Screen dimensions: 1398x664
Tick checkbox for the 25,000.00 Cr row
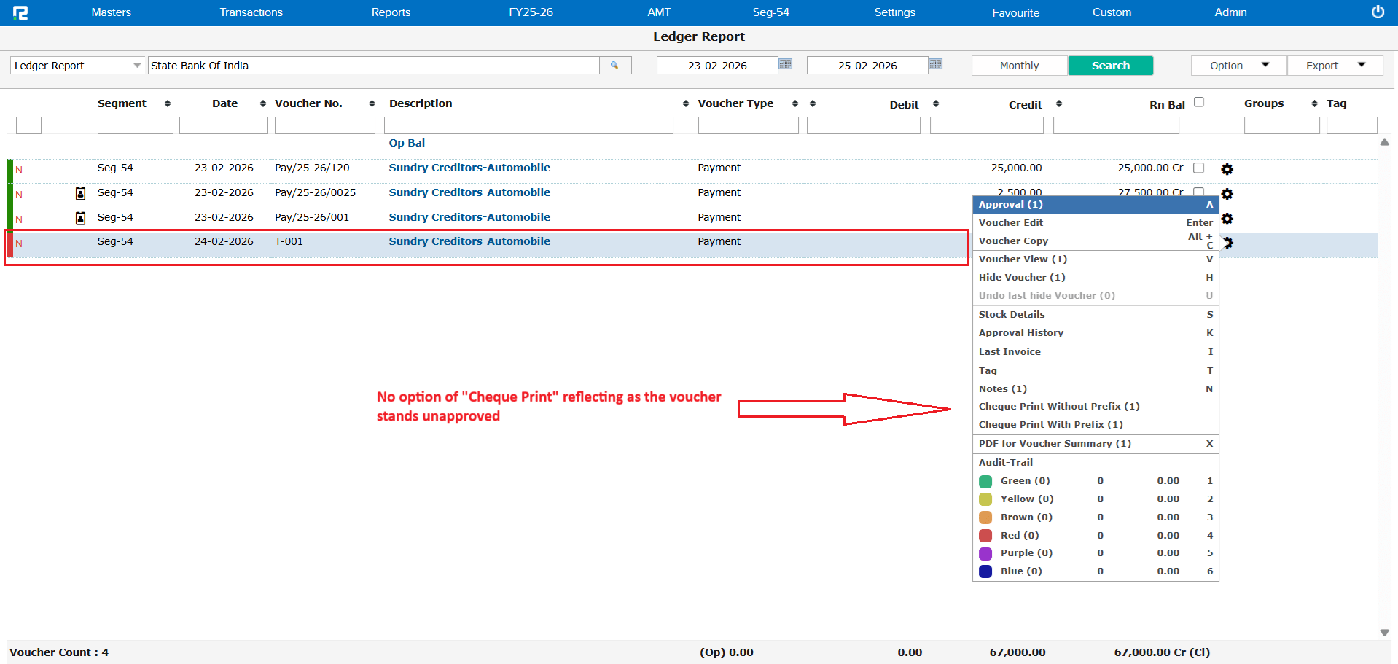coord(1198,168)
